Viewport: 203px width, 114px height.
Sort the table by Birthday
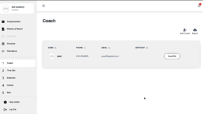[x=147, y=48]
